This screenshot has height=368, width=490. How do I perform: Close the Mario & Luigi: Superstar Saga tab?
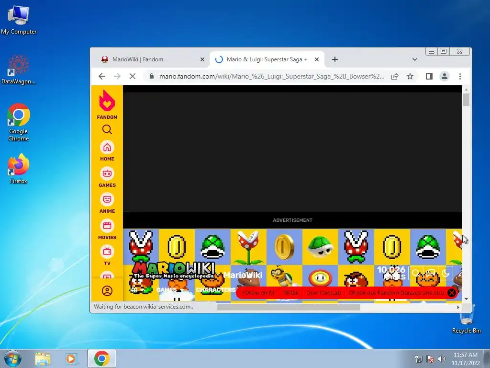click(x=317, y=59)
